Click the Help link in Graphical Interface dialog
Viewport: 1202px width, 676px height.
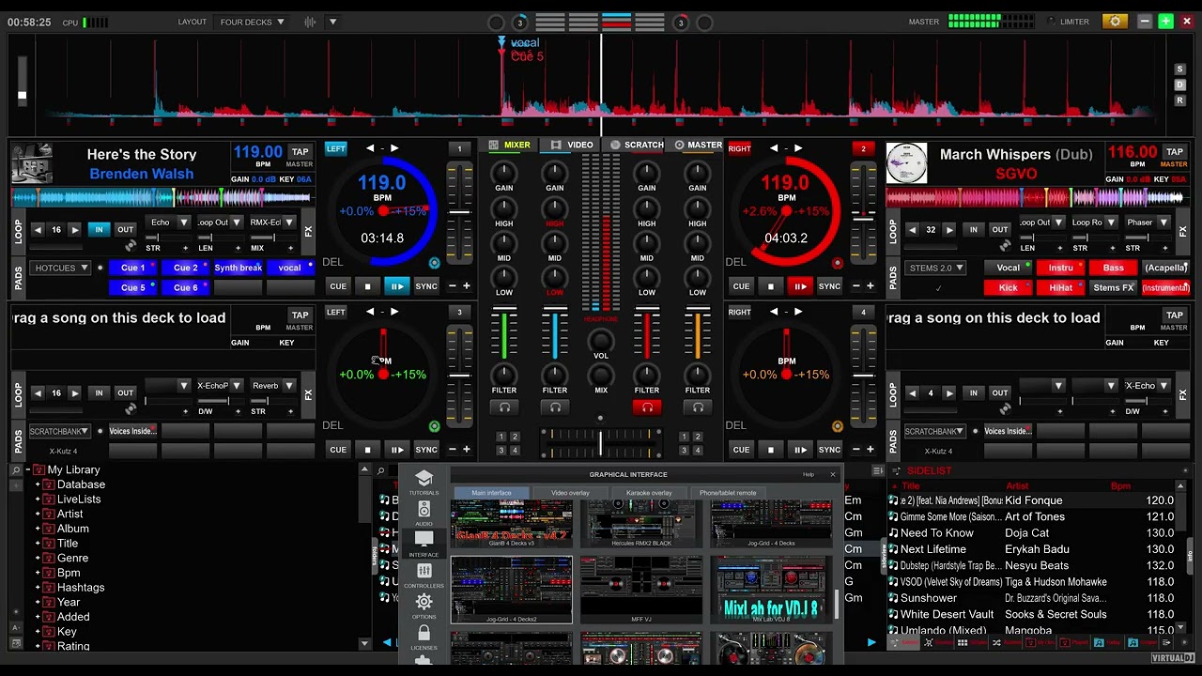pos(808,475)
